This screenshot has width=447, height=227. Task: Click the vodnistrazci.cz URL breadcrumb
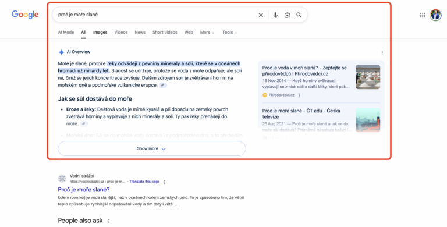coord(98,182)
